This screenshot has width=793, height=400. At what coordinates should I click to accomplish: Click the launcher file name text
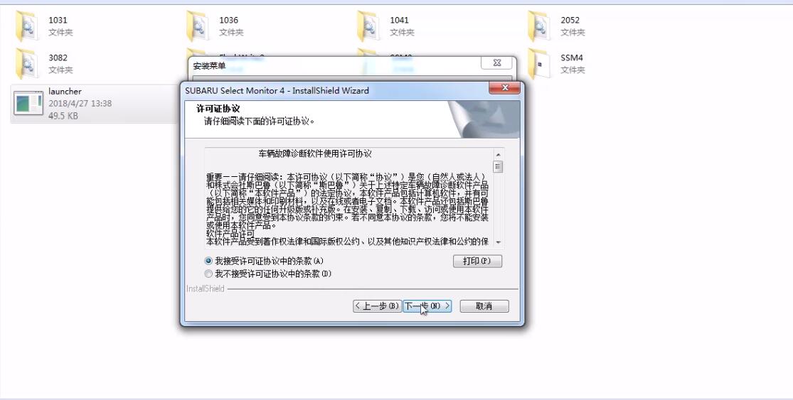[65, 92]
